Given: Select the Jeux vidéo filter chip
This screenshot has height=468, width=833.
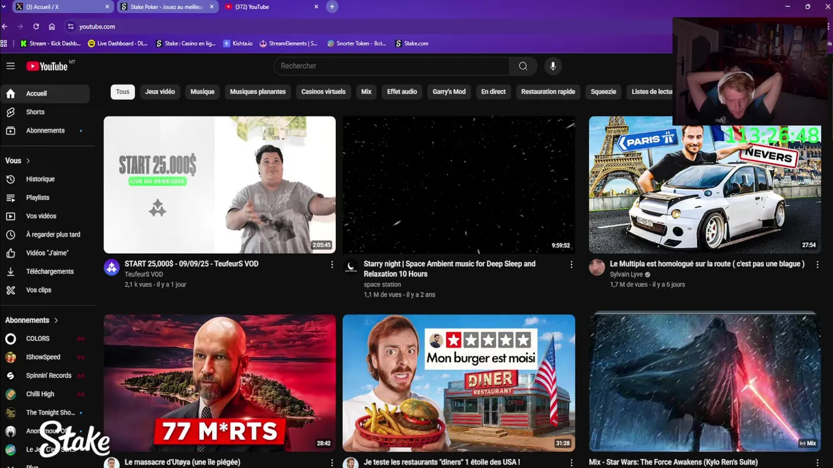Looking at the screenshot, I should (x=160, y=92).
